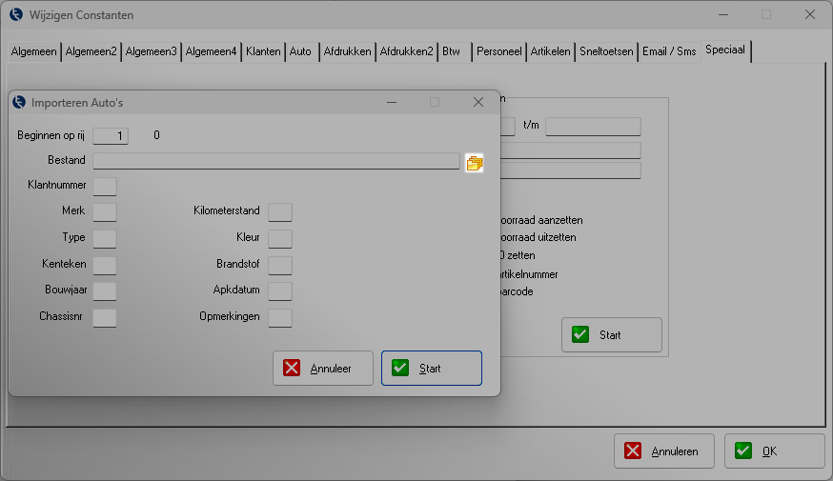833x481 pixels.
Task: Switch to the Artikelen tab
Action: tap(551, 51)
